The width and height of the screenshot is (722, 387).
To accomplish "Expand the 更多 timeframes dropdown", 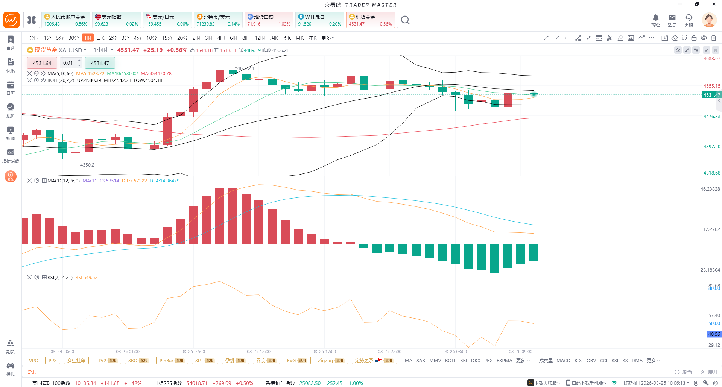I will (328, 38).
